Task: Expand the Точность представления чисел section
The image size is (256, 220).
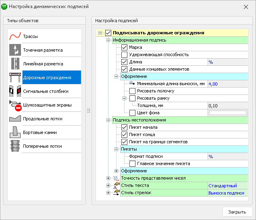Action: point(108,178)
